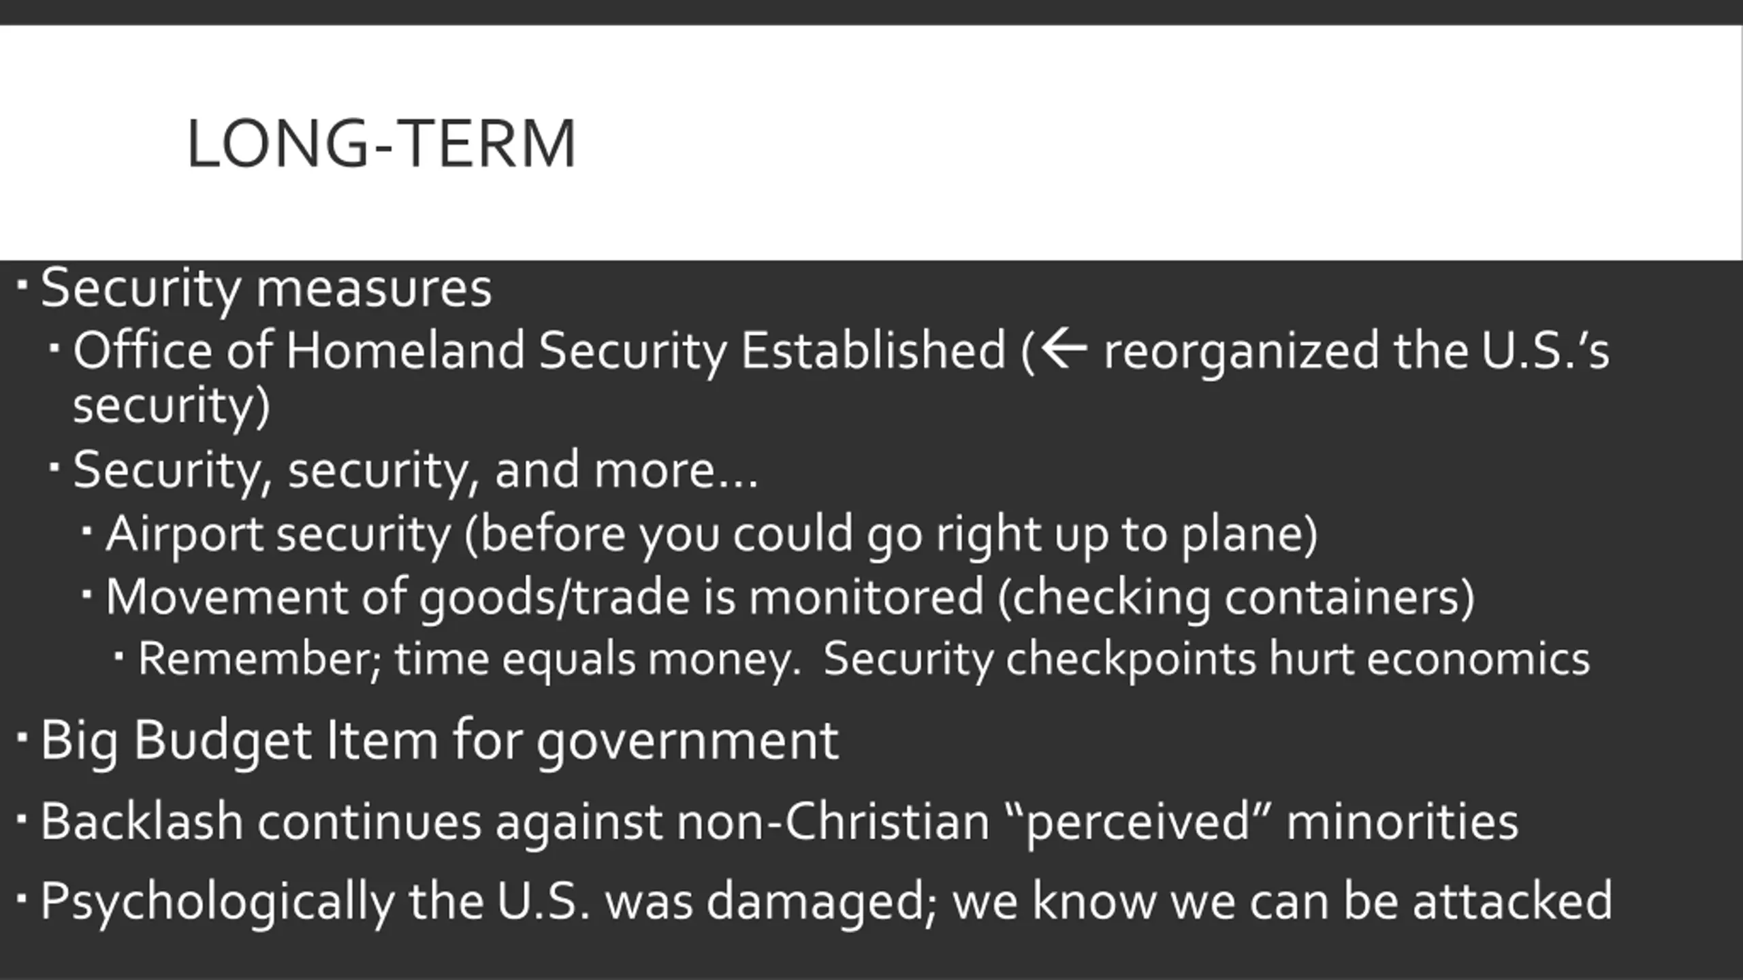Click the bullet marker before Office of Homeland
The image size is (1743, 980).
tap(54, 346)
